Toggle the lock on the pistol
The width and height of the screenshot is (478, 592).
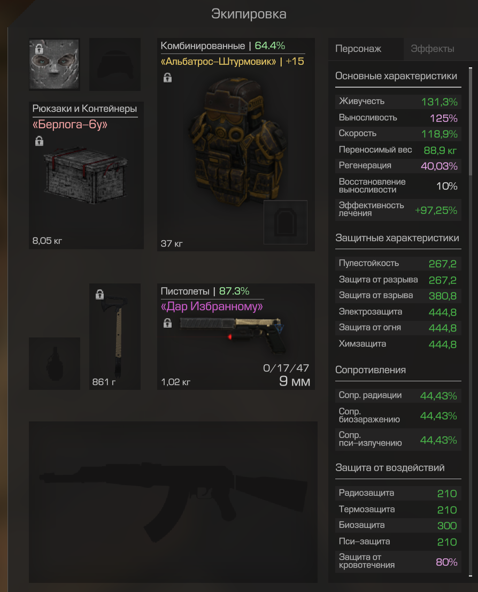168,323
